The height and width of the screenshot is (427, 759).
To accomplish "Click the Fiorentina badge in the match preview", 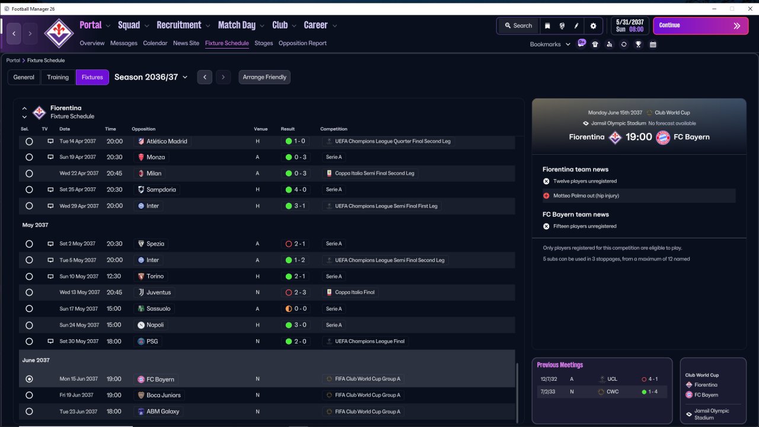I will click(616, 137).
